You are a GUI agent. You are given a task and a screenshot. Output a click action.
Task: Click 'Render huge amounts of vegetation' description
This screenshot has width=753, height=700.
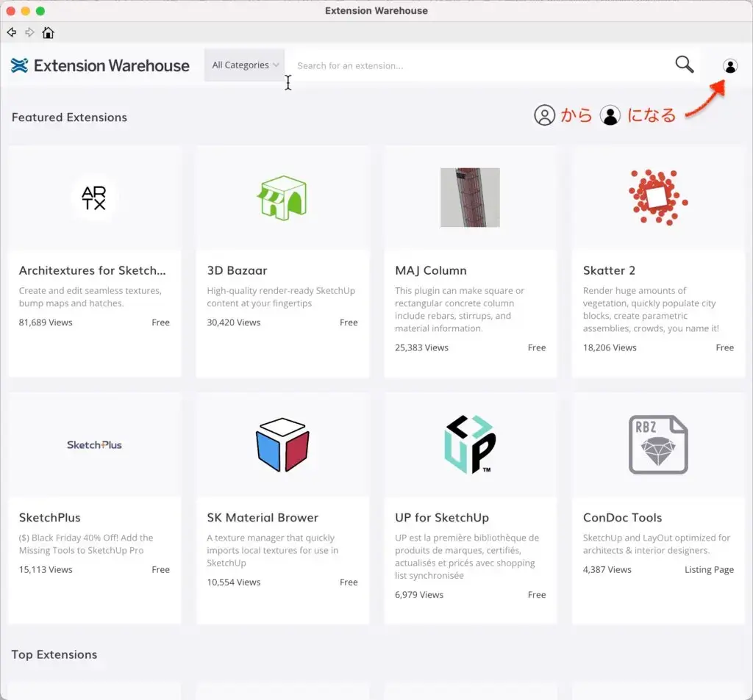pos(651,309)
